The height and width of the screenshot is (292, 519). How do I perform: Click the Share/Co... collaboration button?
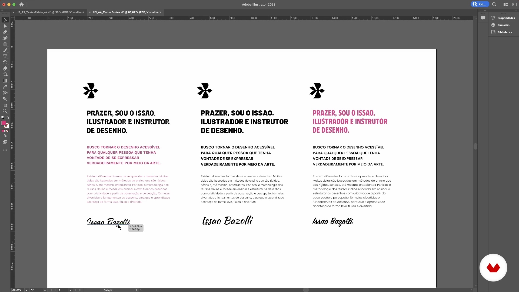480,4
